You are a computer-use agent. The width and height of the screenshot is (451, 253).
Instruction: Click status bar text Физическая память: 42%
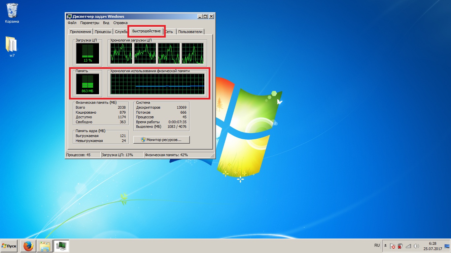pos(166,155)
